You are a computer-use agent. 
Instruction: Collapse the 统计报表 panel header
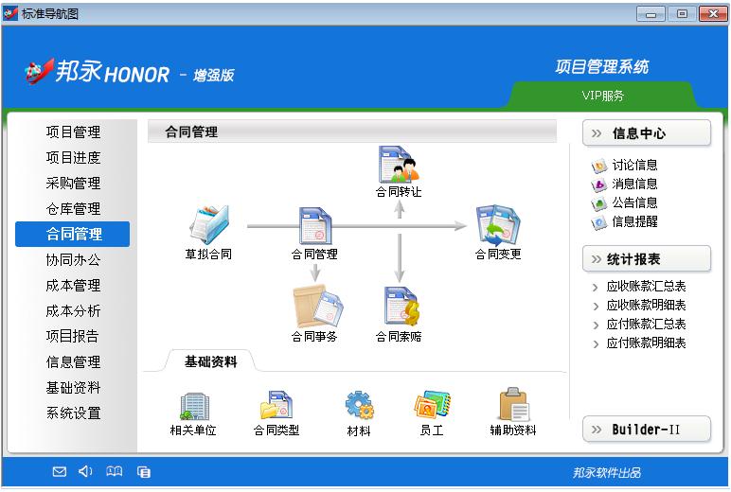pos(647,259)
